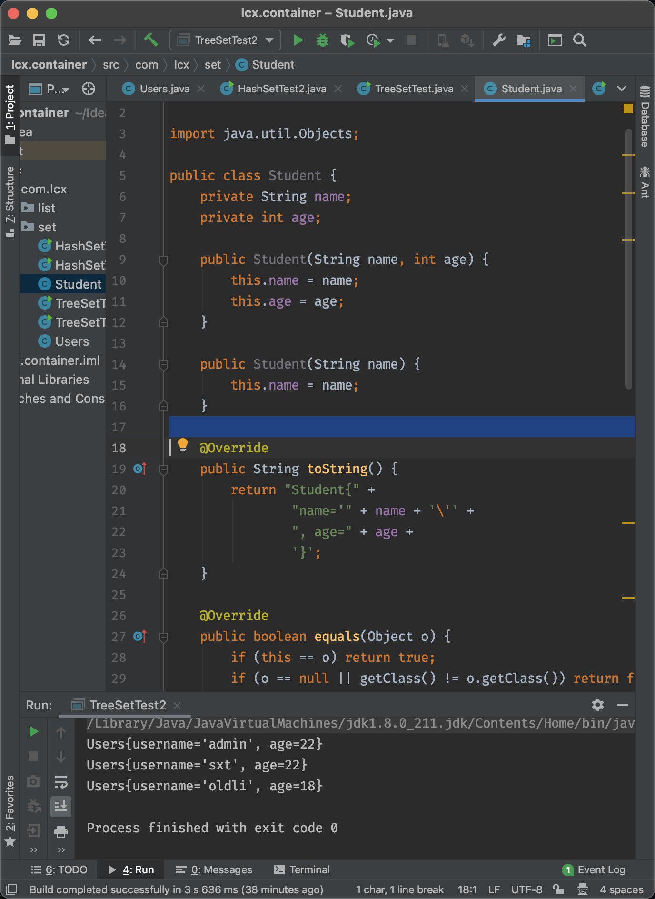Click the override gutter icon on line 19

[x=140, y=469]
